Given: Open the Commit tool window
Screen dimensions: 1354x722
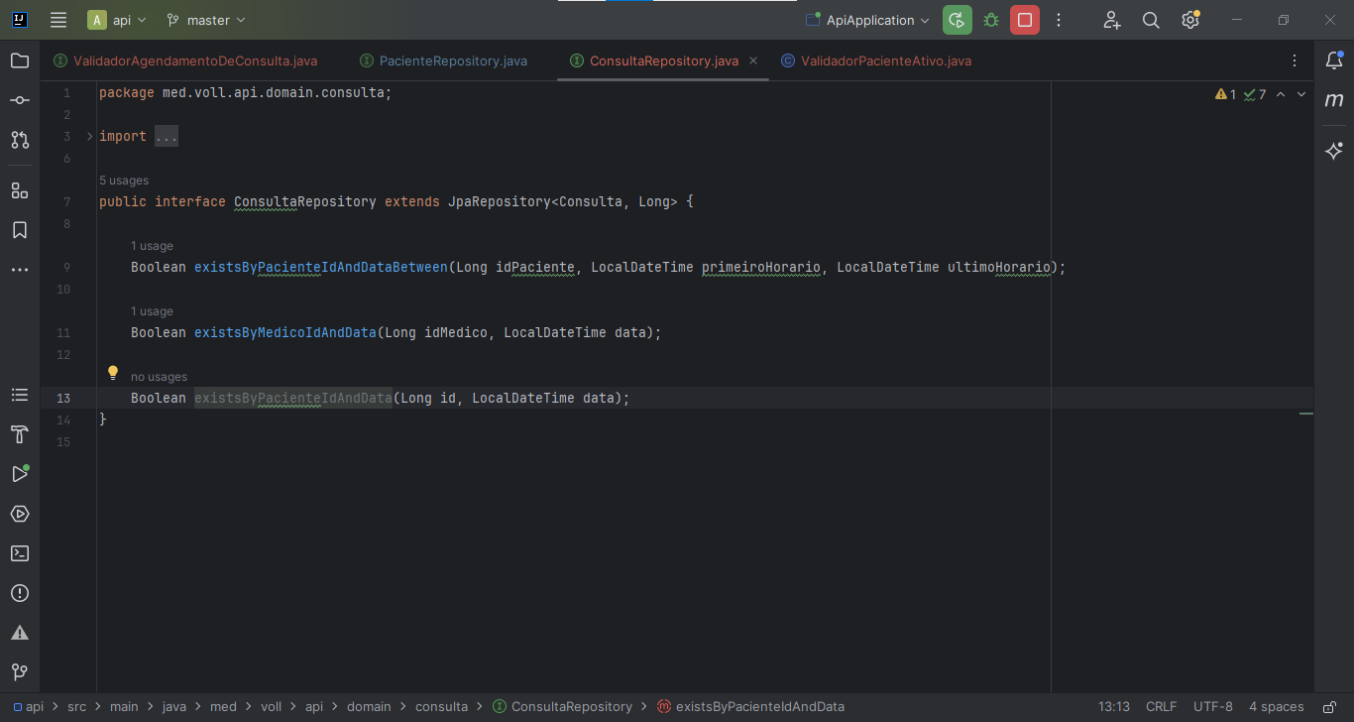Looking at the screenshot, I should [x=20, y=100].
